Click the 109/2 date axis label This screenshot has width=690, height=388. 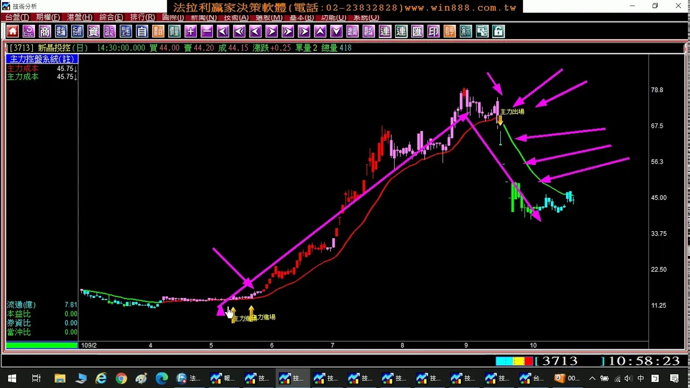coord(89,345)
